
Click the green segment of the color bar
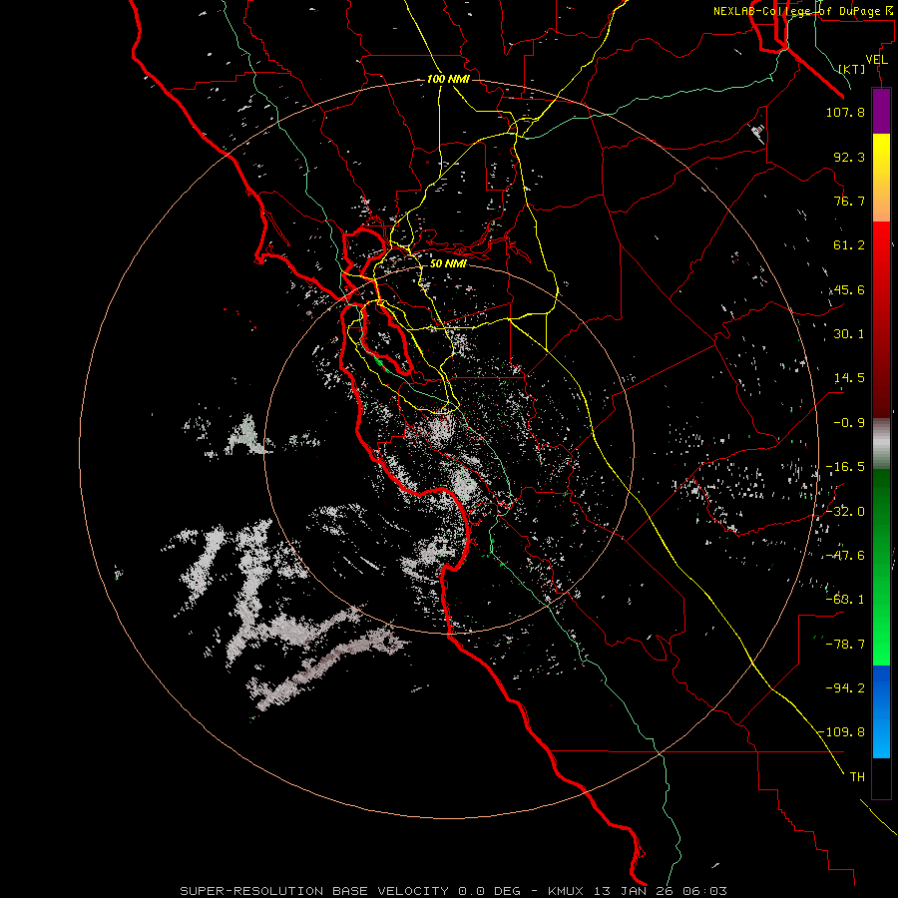point(881,567)
